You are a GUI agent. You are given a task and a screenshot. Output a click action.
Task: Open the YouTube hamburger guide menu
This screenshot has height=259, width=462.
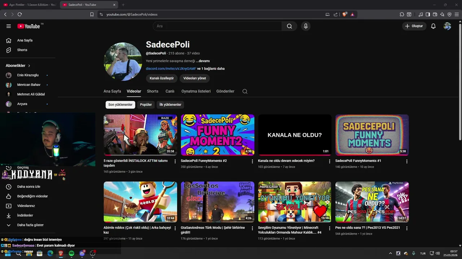pos(9,26)
